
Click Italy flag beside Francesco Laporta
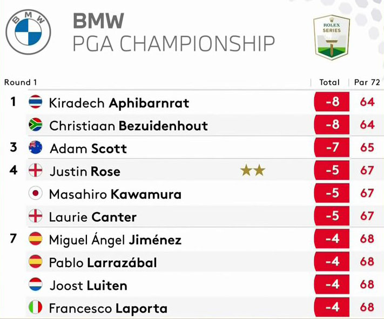coord(36,307)
